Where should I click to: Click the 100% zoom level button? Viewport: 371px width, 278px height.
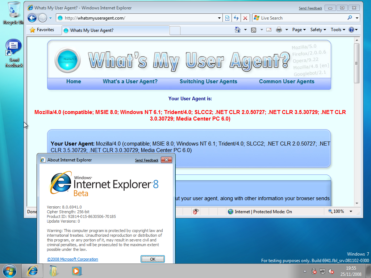click(x=336, y=211)
